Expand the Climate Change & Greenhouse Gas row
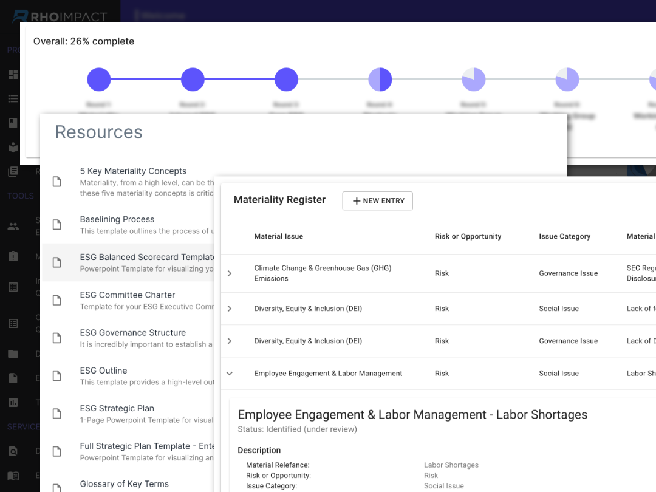 pyautogui.click(x=230, y=273)
